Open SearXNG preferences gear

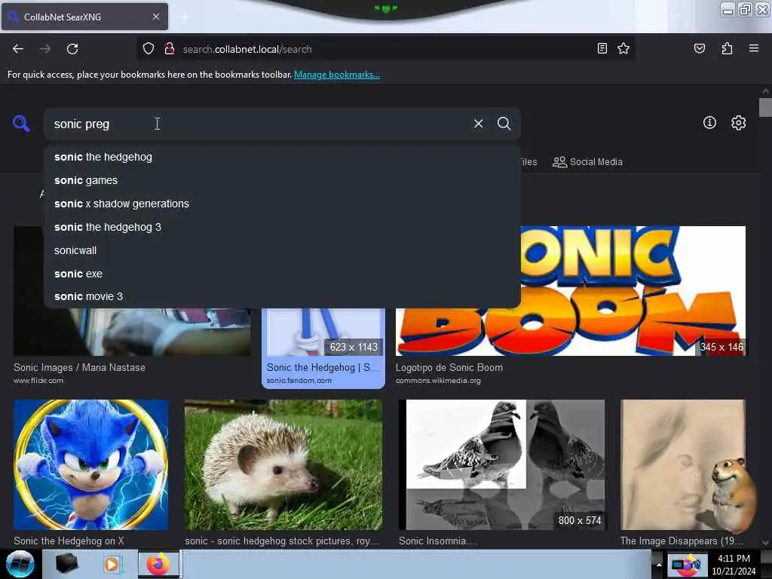pyautogui.click(x=738, y=123)
